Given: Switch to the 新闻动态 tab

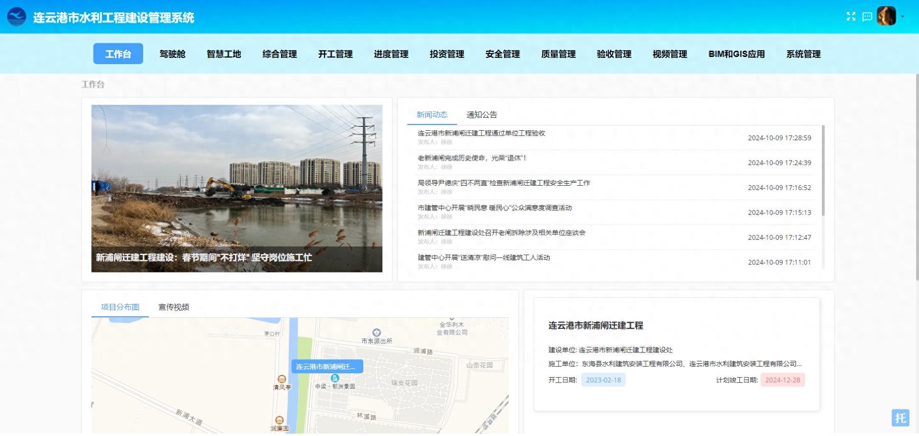Looking at the screenshot, I should (x=432, y=115).
